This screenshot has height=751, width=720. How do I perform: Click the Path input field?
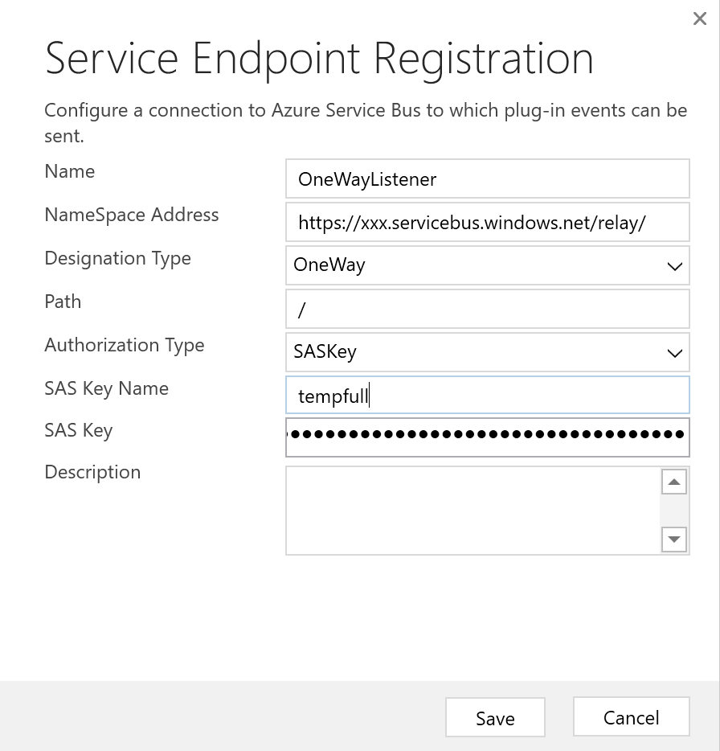487,310
